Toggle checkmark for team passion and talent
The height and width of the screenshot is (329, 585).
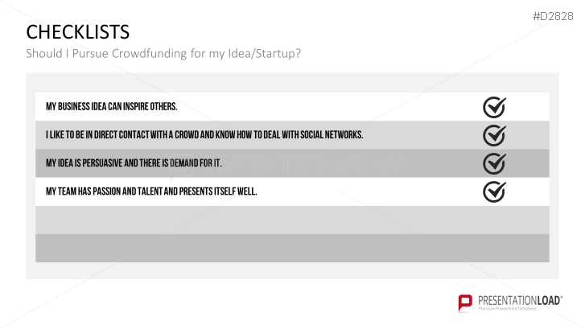(493, 191)
